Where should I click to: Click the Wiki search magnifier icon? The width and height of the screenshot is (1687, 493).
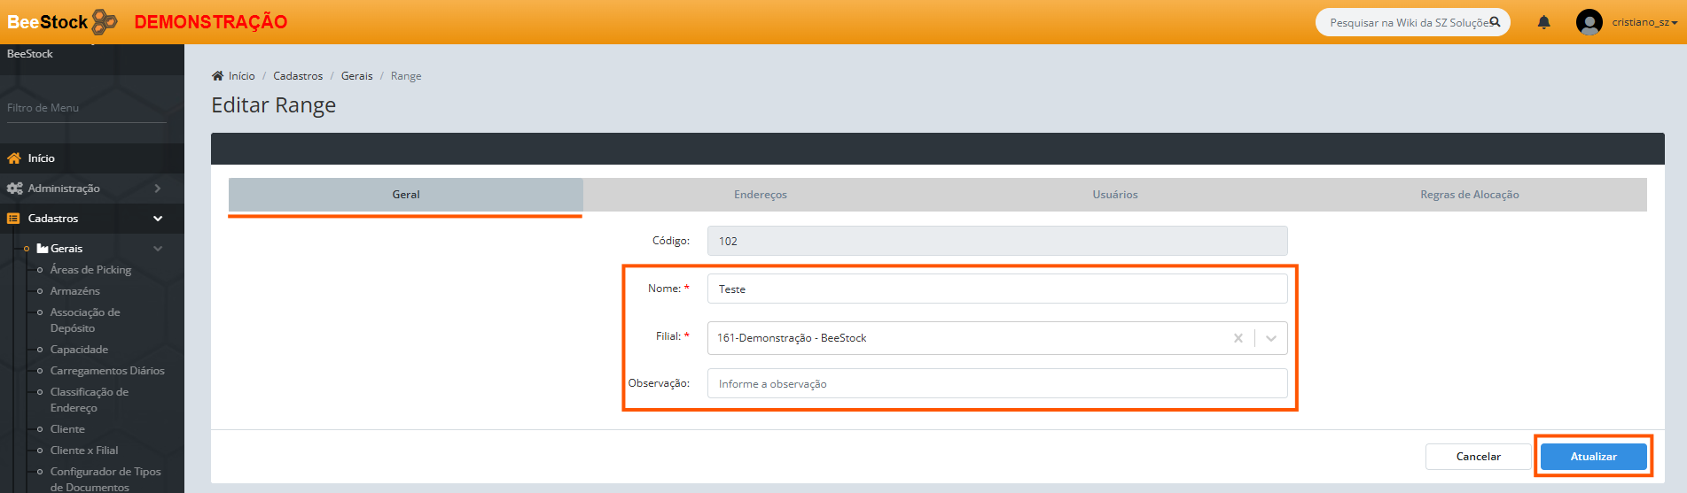[1495, 22]
